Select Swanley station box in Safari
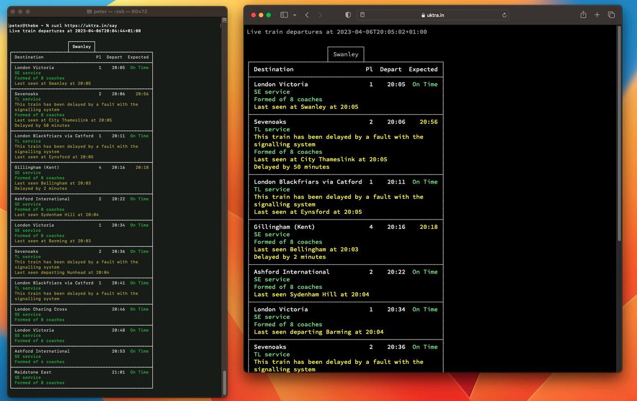637x401 pixels. tap(346, 54)
